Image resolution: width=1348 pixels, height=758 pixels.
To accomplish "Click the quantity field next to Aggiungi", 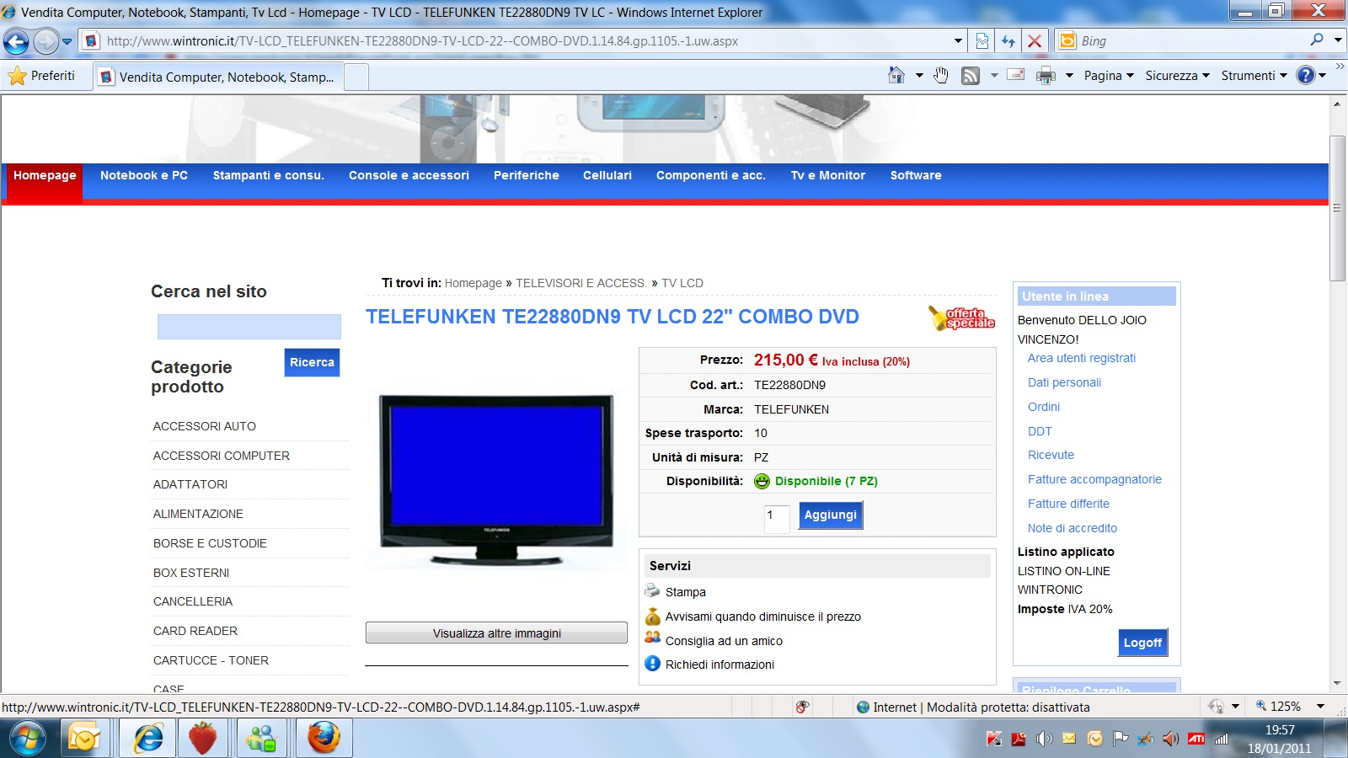I will coord(777,517).
